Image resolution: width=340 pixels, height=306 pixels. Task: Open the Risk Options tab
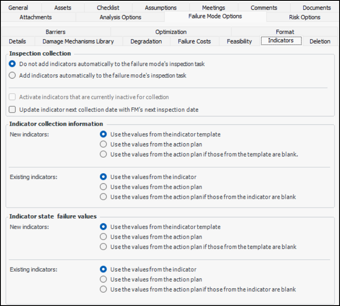(304, 17)
